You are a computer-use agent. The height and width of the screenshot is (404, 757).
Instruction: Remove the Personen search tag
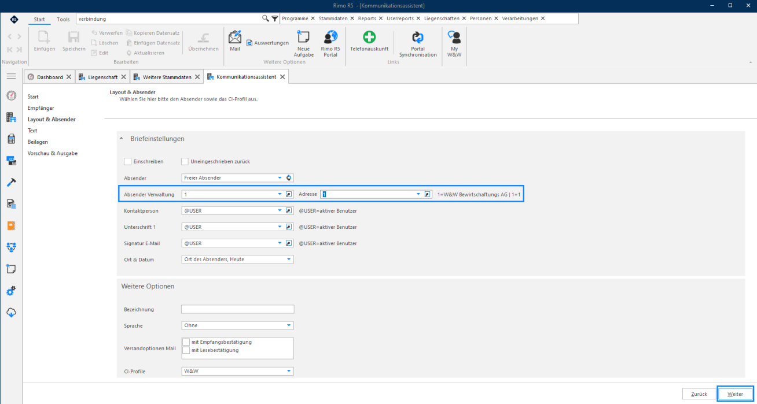497,18
